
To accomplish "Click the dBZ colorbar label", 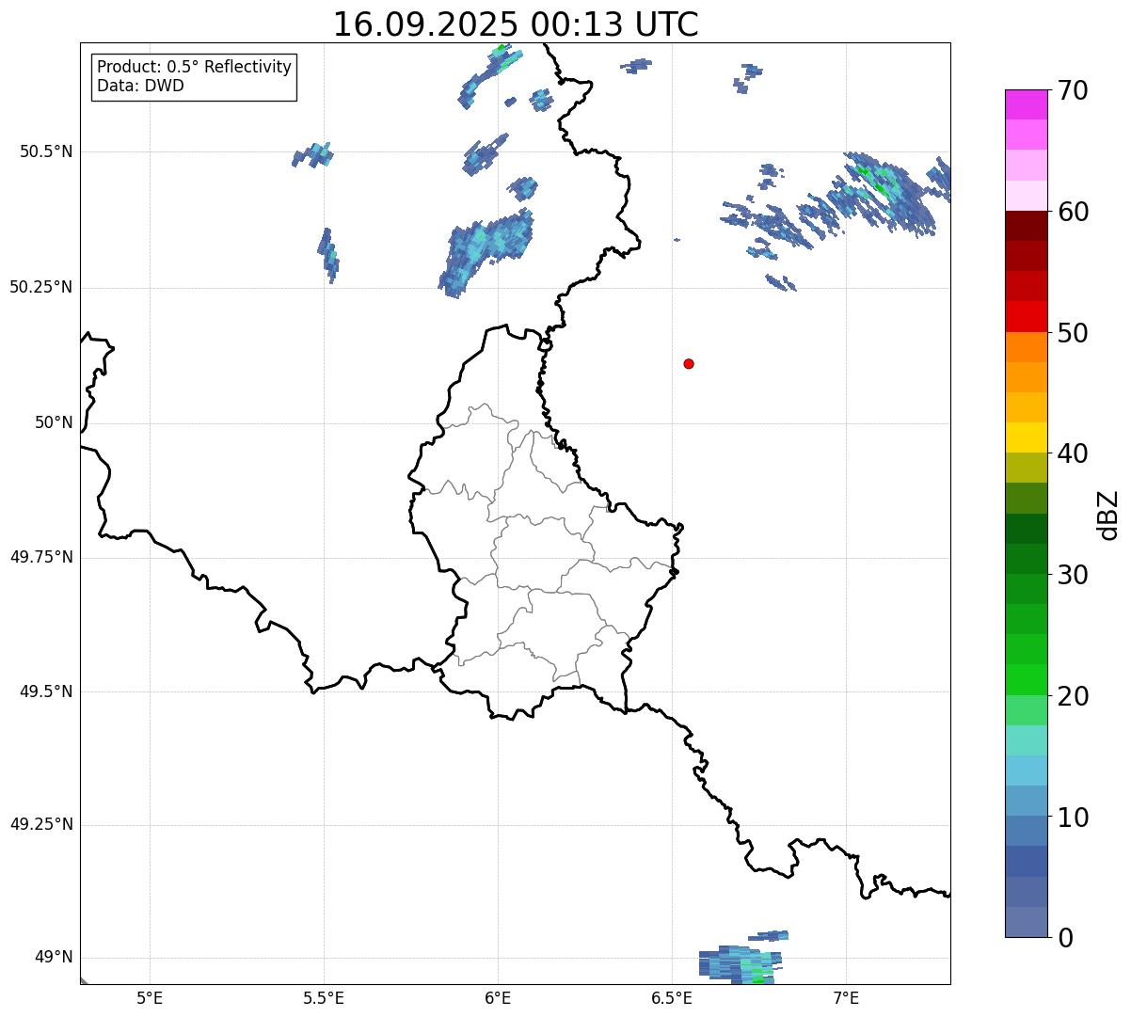I will 1107,514.
